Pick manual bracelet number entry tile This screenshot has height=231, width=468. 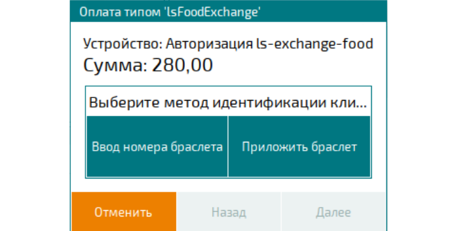pos(157,147)
